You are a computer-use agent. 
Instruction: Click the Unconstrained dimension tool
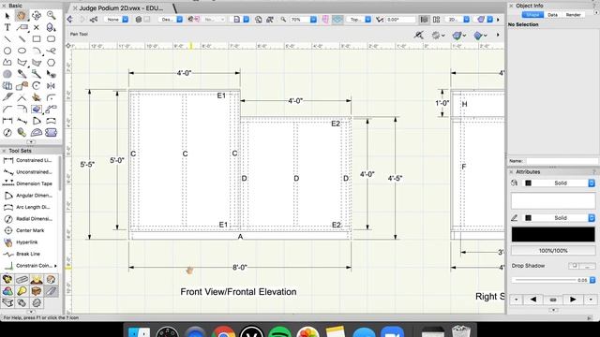pos(29,172)
